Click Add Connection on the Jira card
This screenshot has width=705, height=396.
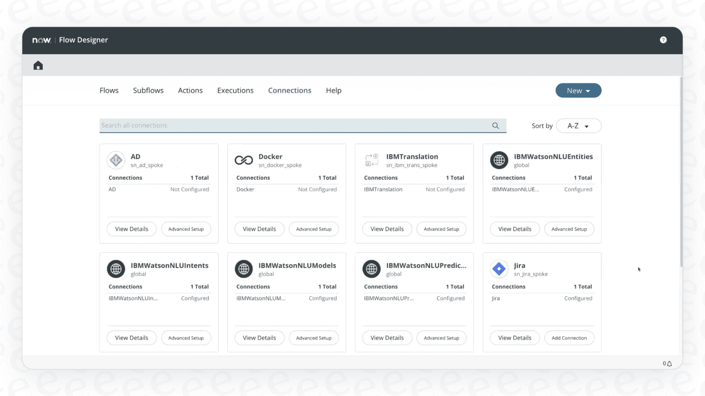[x=569, y=338]
